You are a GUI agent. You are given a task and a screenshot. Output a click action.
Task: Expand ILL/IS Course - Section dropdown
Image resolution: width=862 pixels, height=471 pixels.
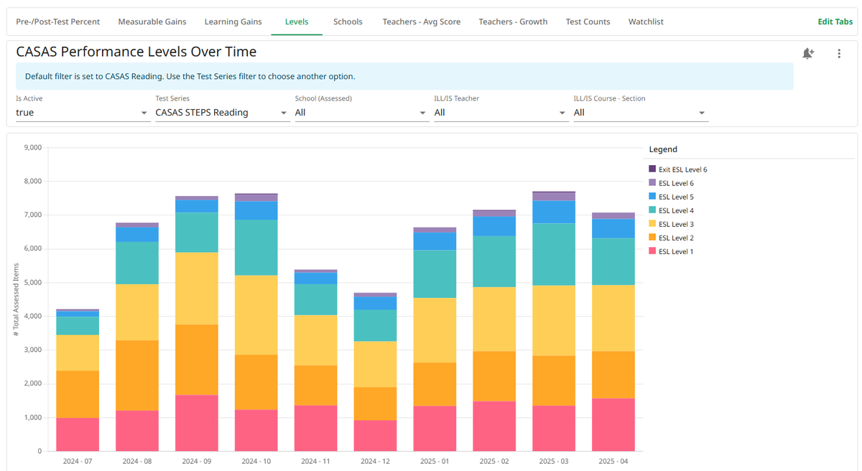(641, 113)
